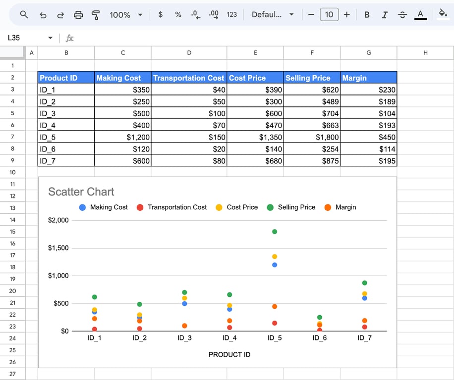This screenshot has height=380, width=454.
Task: Toggle bold formatting
Action: coord(367,15)
